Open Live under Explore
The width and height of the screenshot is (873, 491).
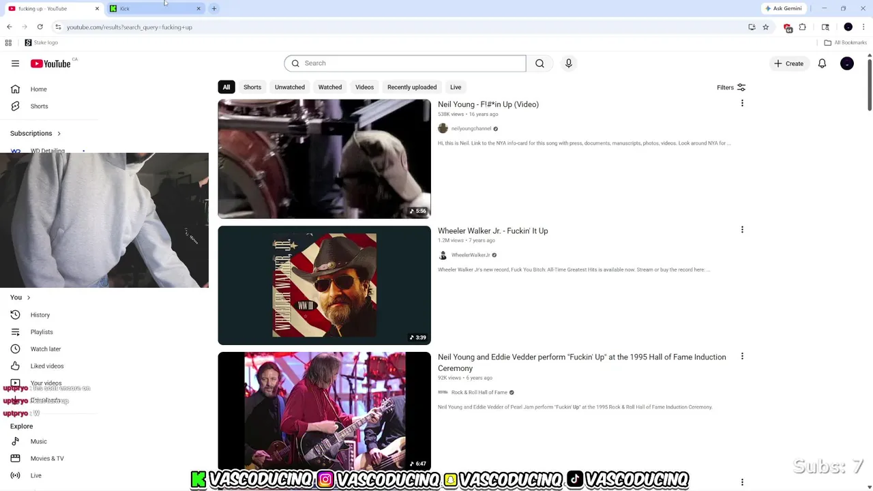36,475
